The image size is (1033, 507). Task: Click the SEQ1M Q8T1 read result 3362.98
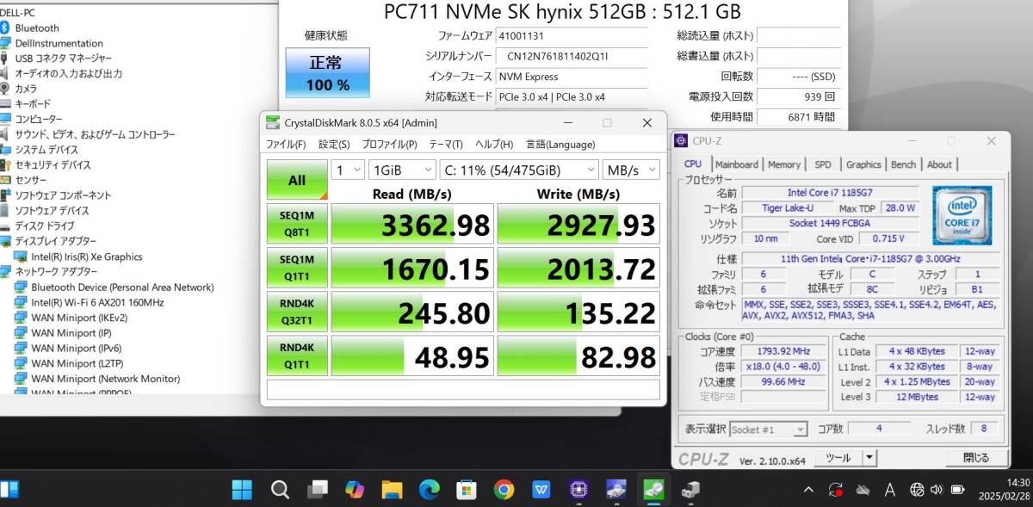click(x=412, y=224)
